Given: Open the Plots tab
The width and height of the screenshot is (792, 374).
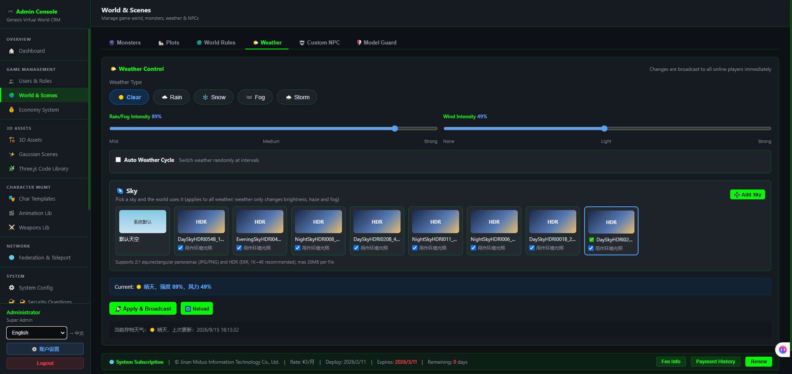Looking at the screenshot, I should 169,43.
